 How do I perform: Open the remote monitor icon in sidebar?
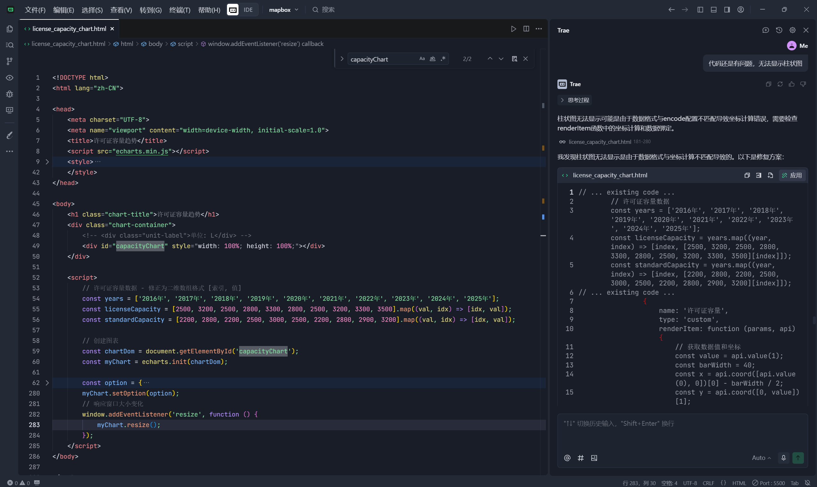[x=10, y=110]
